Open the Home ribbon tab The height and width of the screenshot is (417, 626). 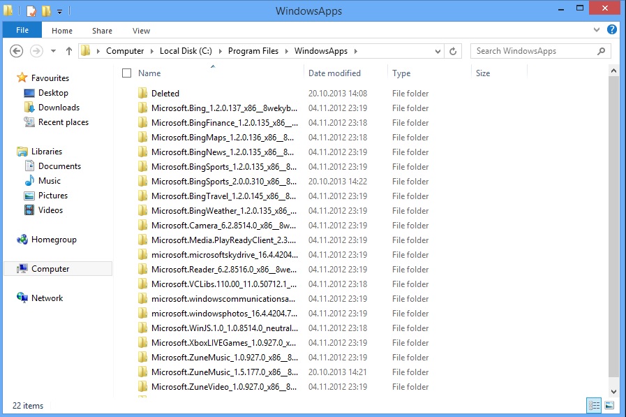[x=62, y=31]
